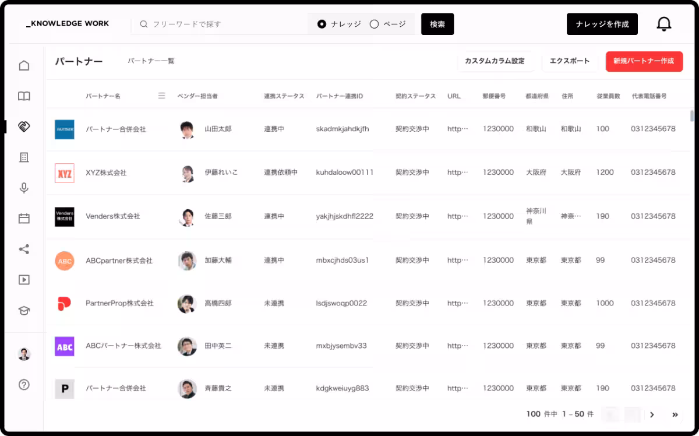The height and width of the screenshot is (436, 699).
Task: Open notifications via the bell icon
Action: 663,23
